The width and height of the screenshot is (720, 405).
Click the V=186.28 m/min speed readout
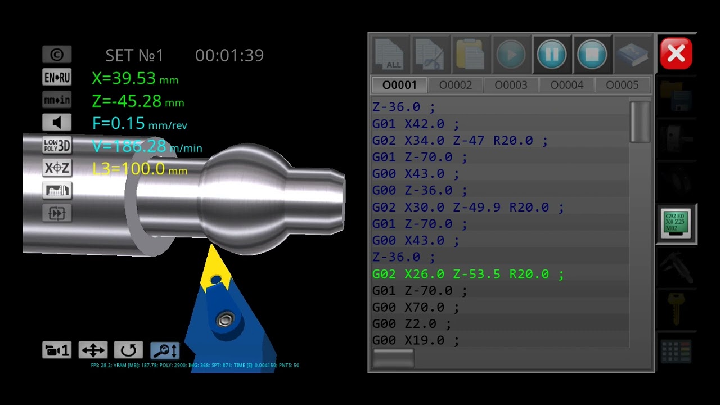[x=147, y=146]
